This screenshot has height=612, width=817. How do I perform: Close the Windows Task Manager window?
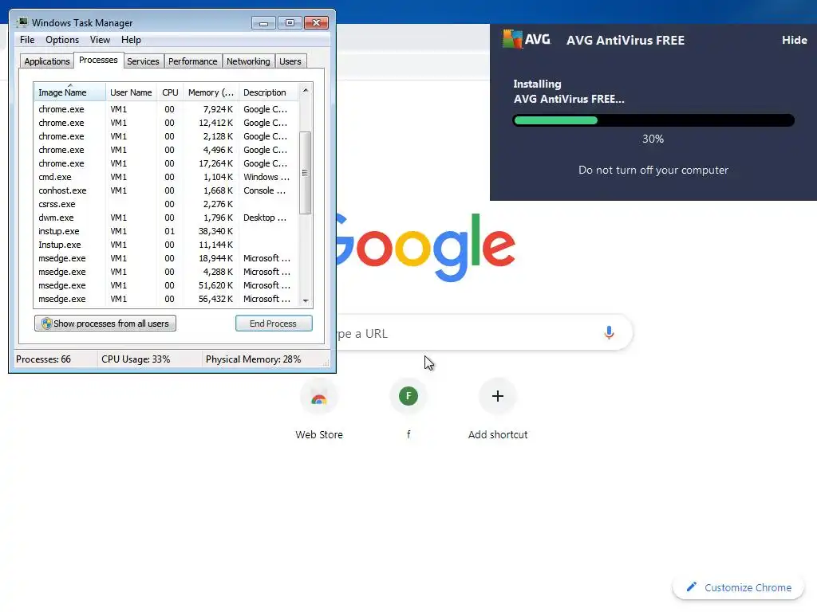(316, 23)
